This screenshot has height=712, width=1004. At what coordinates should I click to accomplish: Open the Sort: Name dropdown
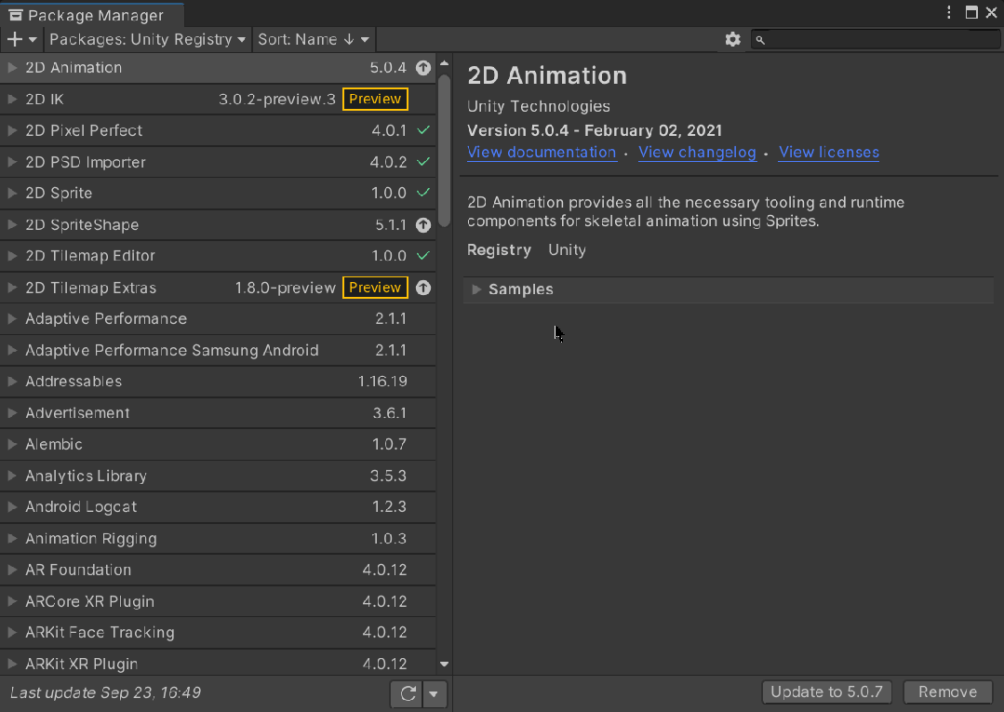point(314,40)
